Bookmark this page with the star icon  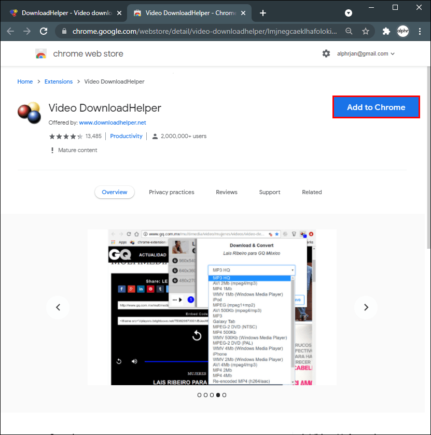click(366, 31)
